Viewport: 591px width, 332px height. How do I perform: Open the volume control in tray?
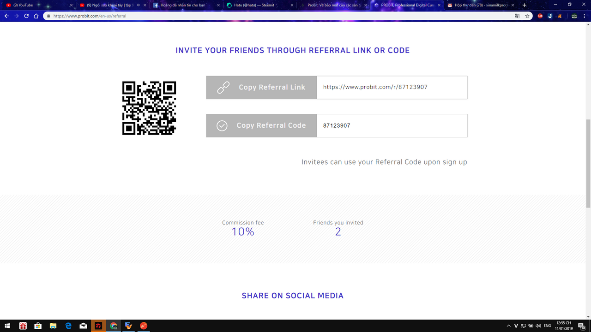[x=538, y=326]
